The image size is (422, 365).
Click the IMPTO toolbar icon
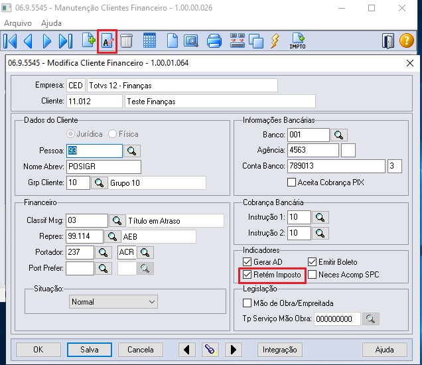(297, 41)
